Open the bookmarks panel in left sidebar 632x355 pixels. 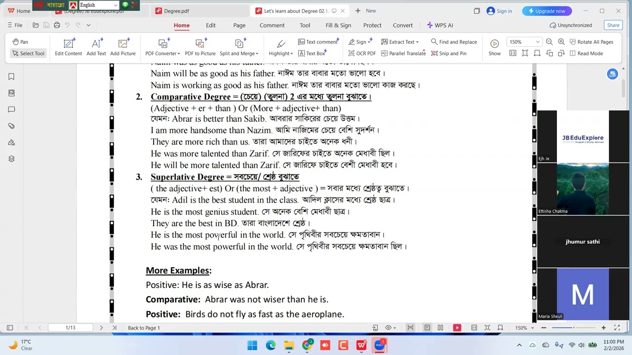(x=11, y=76)
